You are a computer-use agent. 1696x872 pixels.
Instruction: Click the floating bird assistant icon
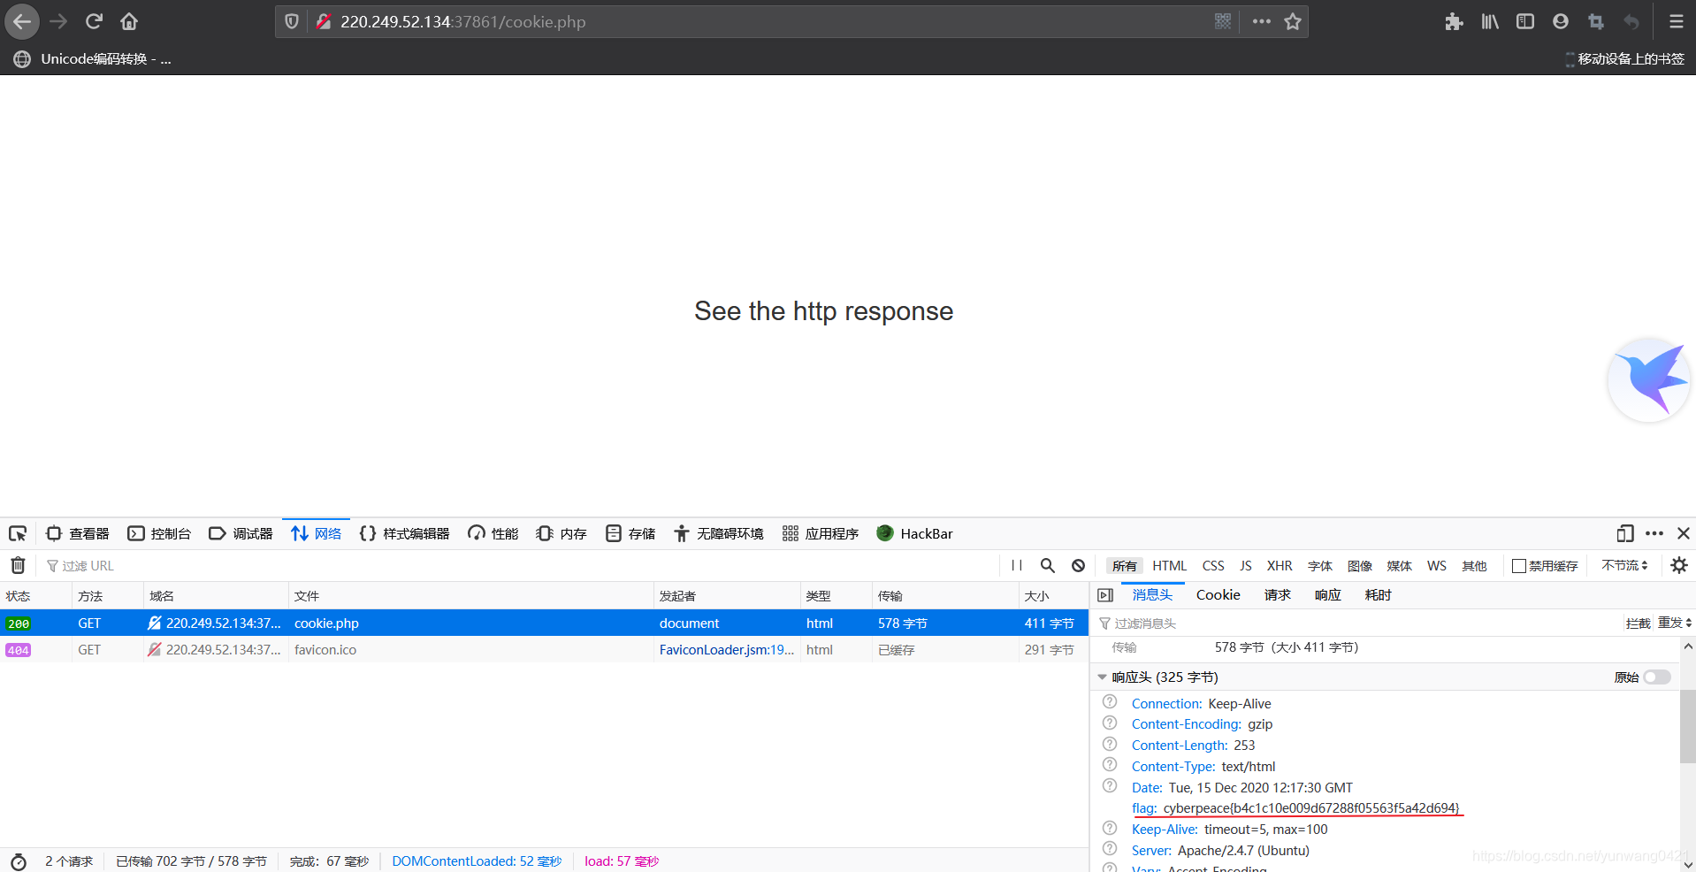[1649, 380]
